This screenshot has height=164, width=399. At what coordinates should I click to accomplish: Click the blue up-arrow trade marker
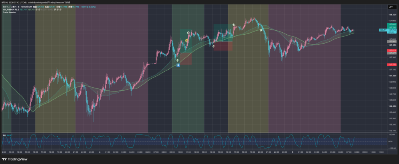tap(178, 65)
